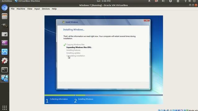
Task: Open the Chromium browser from the dock
Action: coord(5,8)
